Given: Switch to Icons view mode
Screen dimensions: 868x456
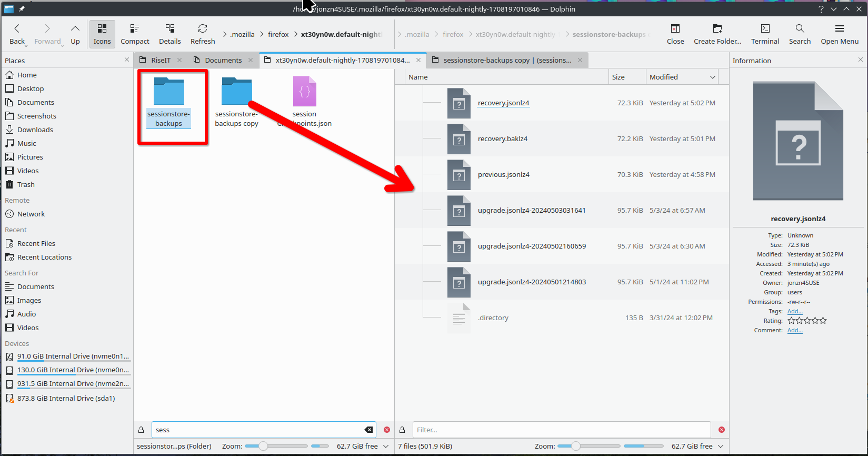Looking at the screenshot, I should (x=102, y=34).
